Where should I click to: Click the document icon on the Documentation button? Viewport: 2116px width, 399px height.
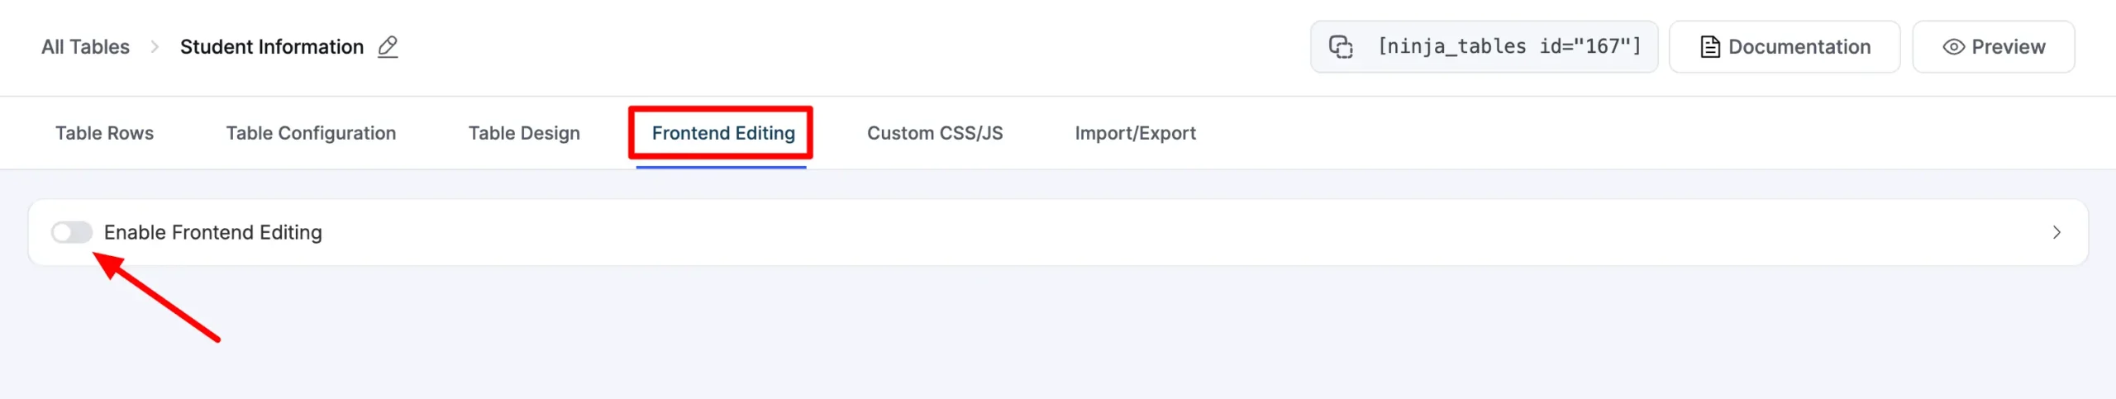(1710, 47)
